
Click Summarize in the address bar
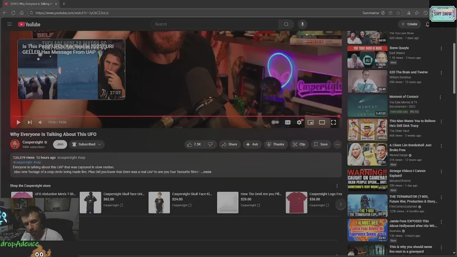coord(373,13)
